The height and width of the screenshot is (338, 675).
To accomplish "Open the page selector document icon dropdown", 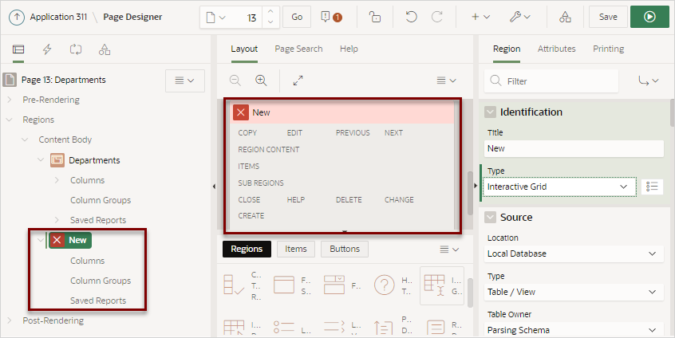I will [x=215, y=18].
